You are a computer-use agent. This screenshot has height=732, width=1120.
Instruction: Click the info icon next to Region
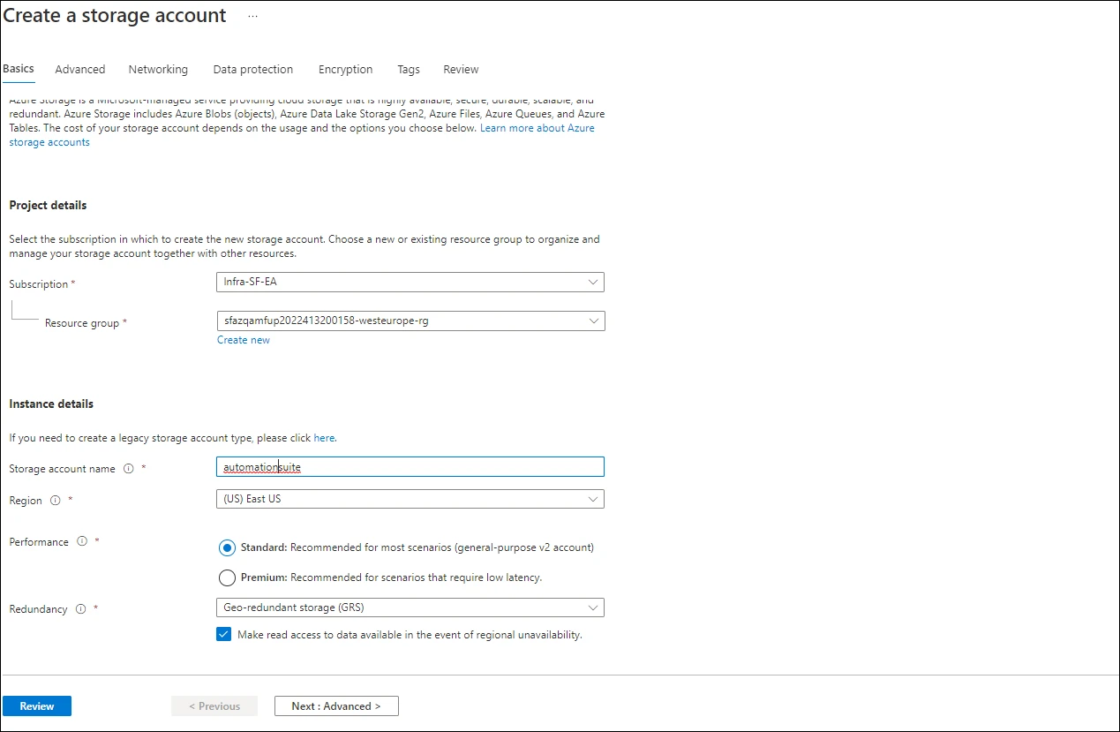click(x=55, y=501)
